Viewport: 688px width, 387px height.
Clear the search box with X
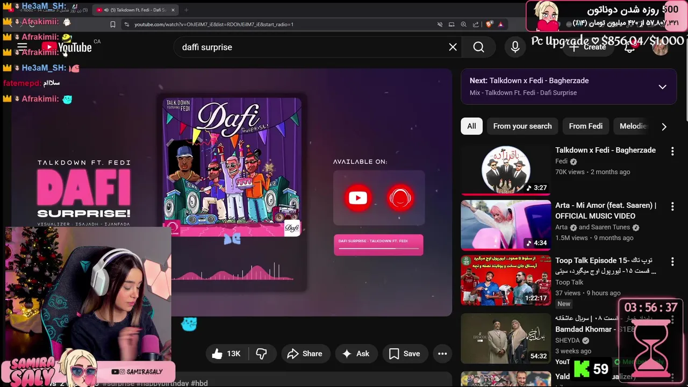[x=453, y=47]
